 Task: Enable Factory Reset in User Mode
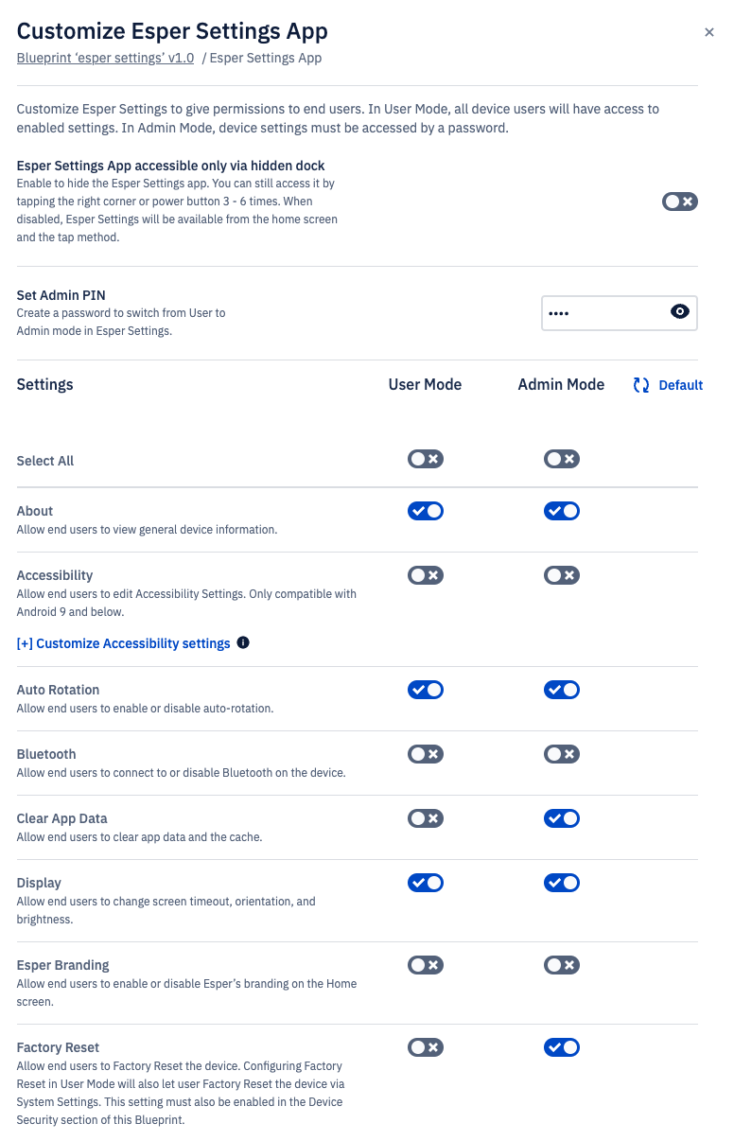coord(426,1047)
